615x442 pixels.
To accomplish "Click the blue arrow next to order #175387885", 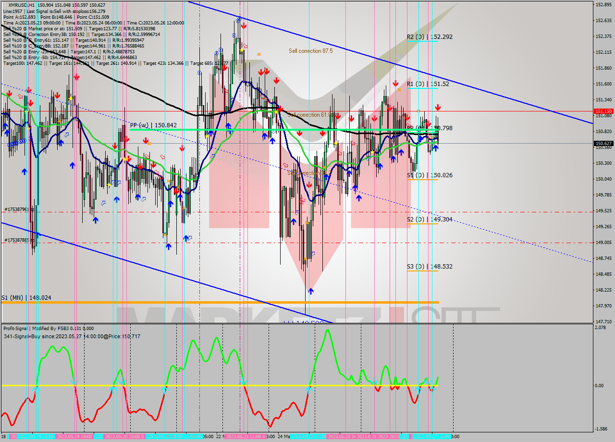I will 38,234.
